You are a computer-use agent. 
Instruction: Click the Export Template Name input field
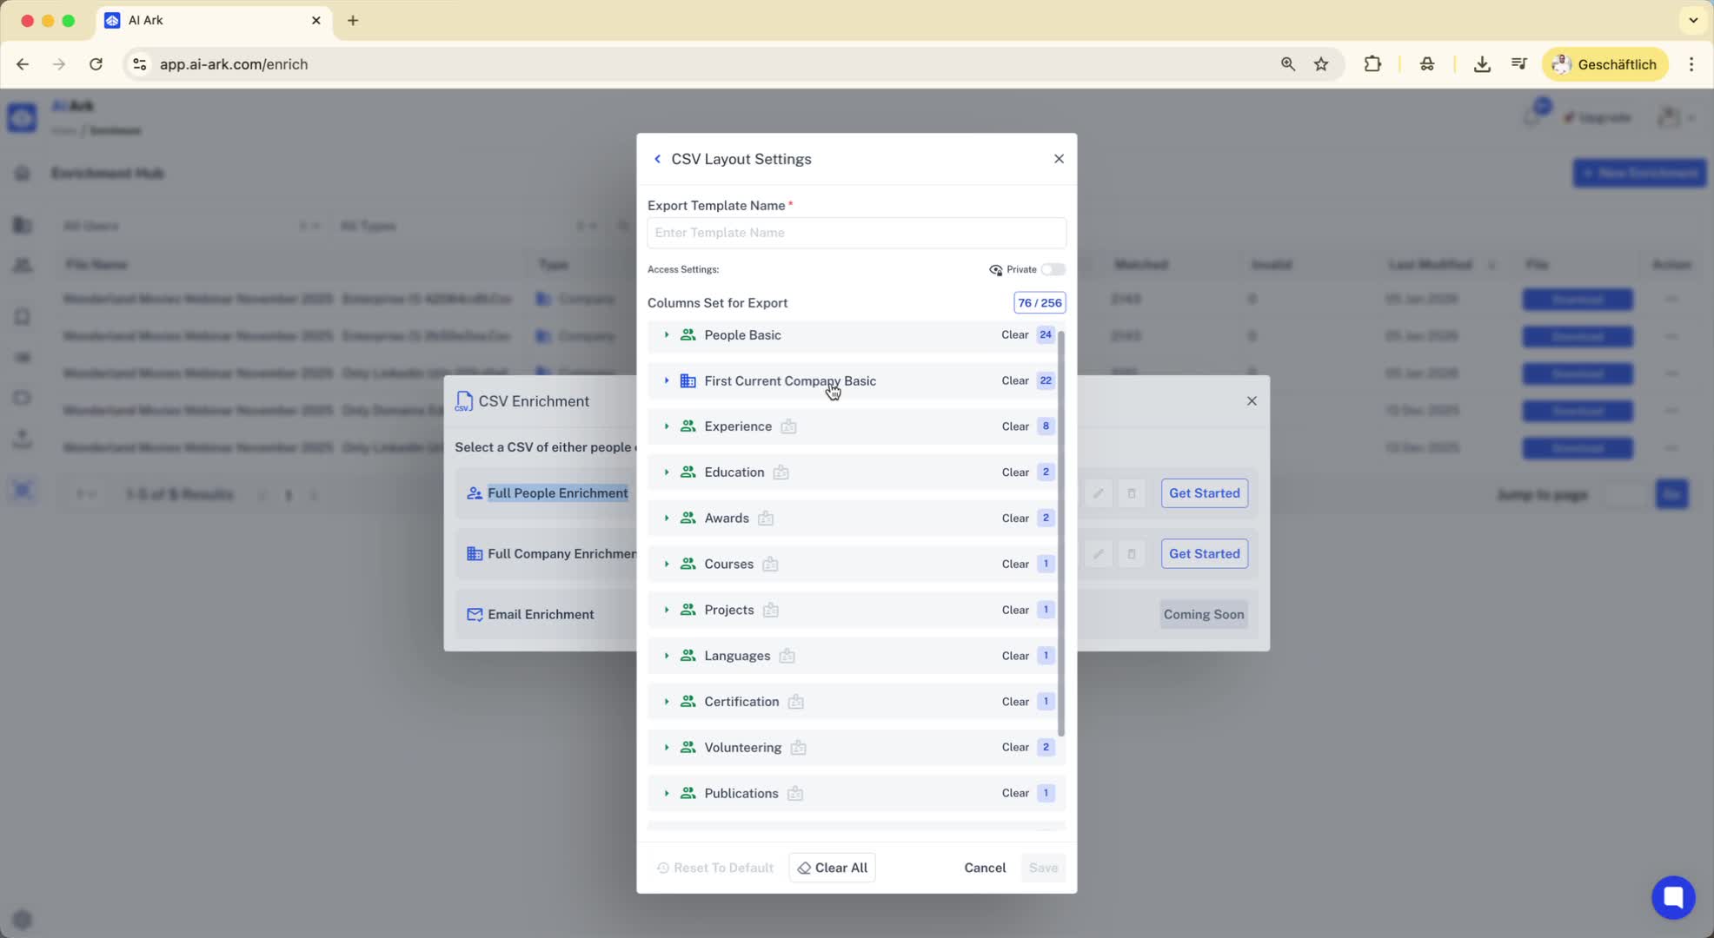[x=855, y=233]
